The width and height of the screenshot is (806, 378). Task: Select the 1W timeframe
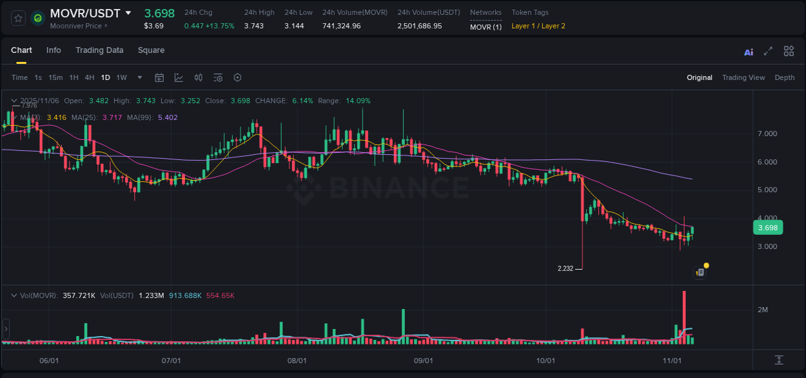121,77
